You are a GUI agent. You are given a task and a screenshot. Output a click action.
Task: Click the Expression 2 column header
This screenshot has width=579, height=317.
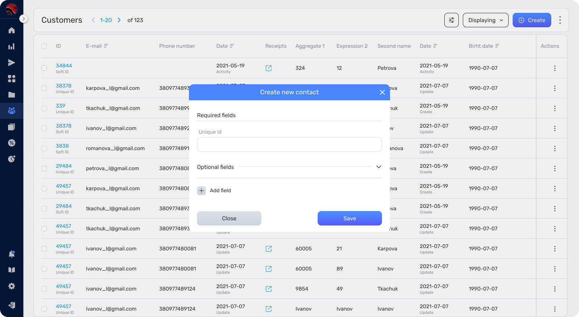tap(352, 46)
